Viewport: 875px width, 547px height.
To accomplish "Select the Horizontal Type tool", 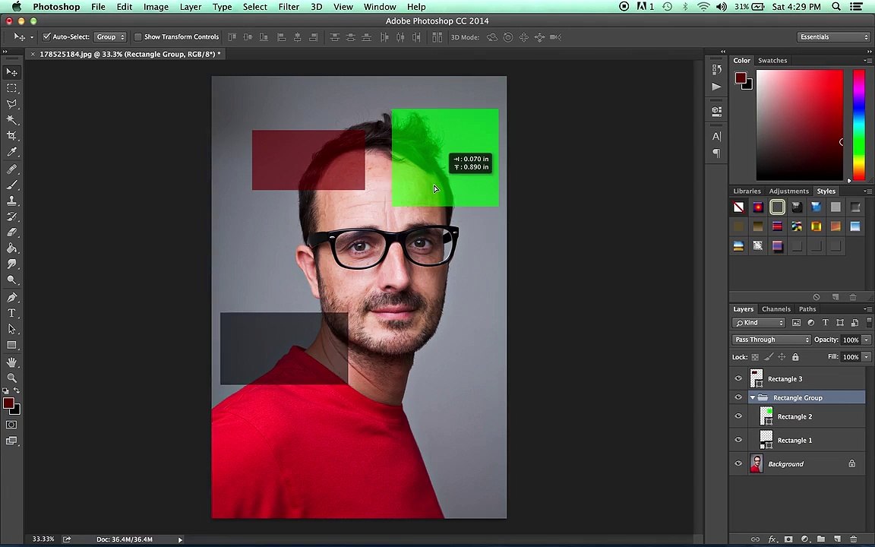I will pyautogui.click(x=11, y=313).
